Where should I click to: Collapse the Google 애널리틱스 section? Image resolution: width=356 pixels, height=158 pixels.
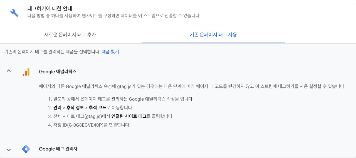9,71
